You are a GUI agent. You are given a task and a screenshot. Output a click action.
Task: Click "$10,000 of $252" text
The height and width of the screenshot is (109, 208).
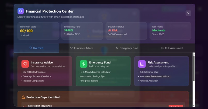tap(72, 34)
